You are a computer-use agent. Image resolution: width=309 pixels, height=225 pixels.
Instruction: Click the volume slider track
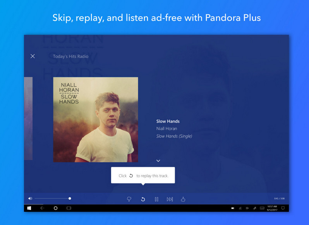[x=52, y=198]
